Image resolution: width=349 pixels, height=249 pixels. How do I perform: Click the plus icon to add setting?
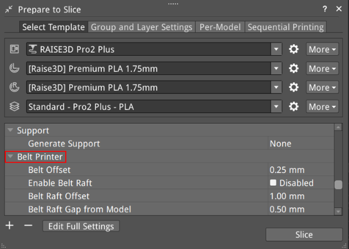(9, 225)
